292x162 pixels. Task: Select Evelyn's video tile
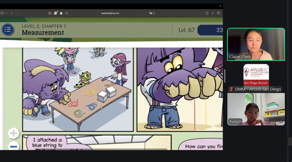pos(256,109)
